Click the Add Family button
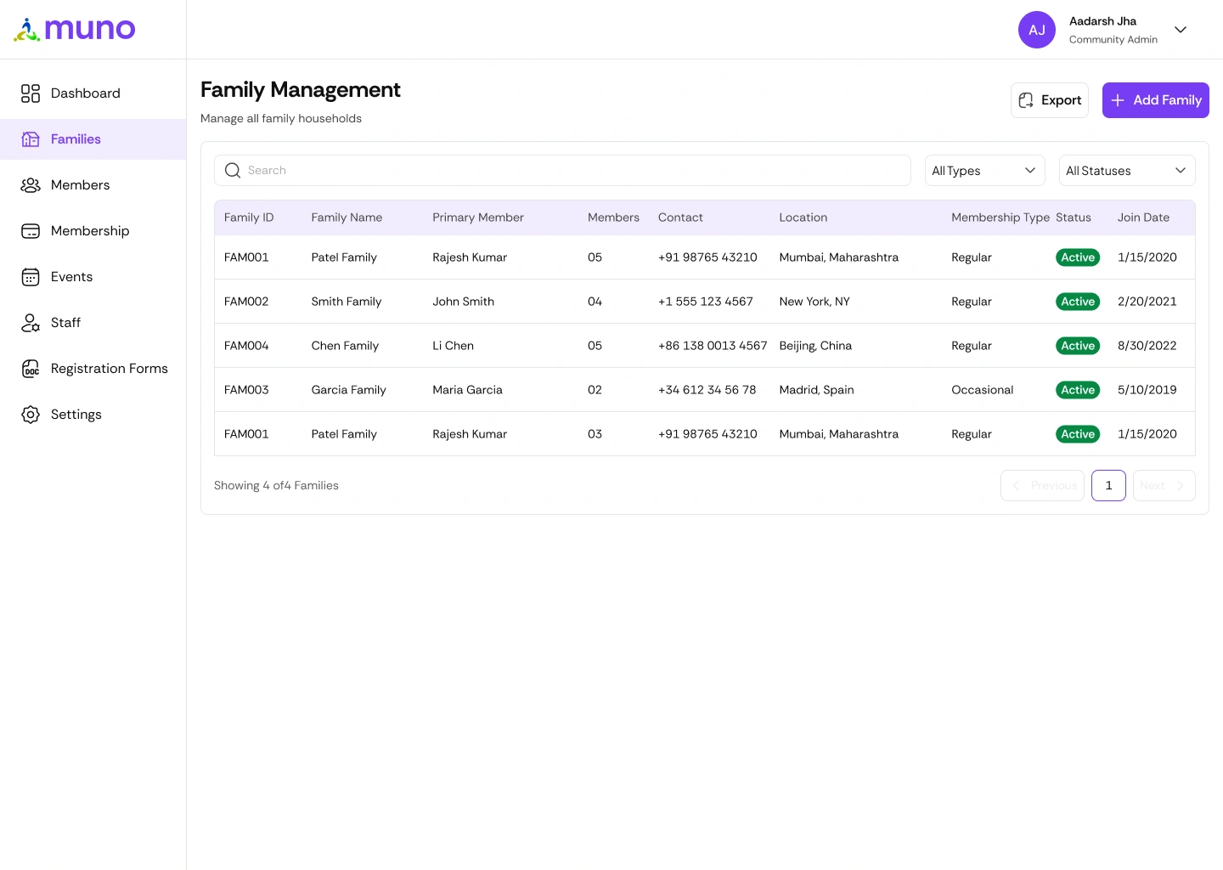The image size is (1223, 870). [x=1156, y=100]
